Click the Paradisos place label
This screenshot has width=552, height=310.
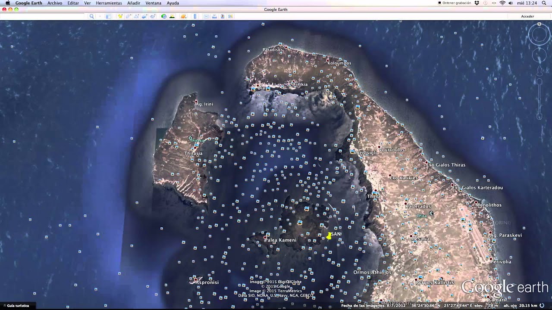[273, 50]
